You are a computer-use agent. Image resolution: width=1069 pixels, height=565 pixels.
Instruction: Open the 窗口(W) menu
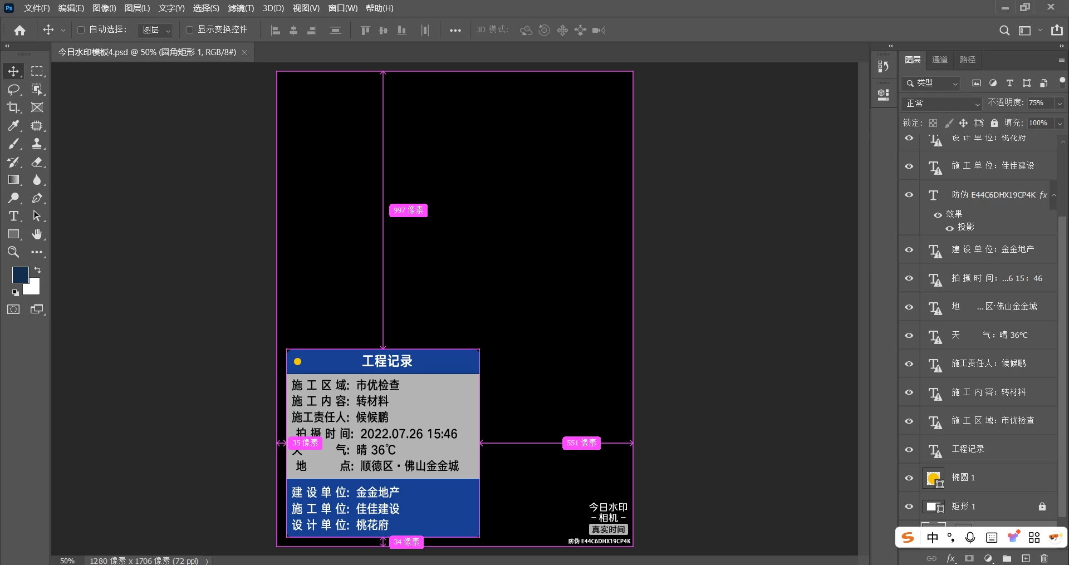coord(342,8)
